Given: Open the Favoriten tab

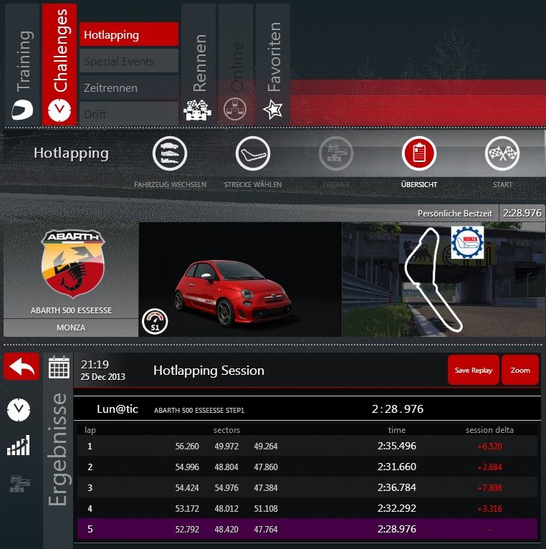Looking at the screenshot, I should (x=273, y=65).
